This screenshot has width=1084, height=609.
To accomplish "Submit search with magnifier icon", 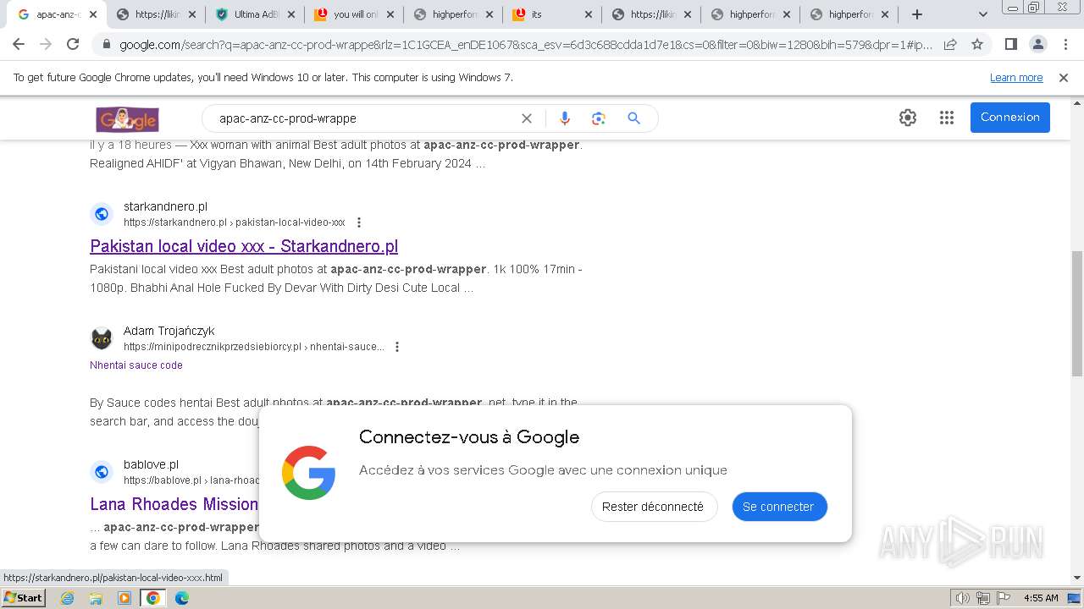I will tap(633, 118).
